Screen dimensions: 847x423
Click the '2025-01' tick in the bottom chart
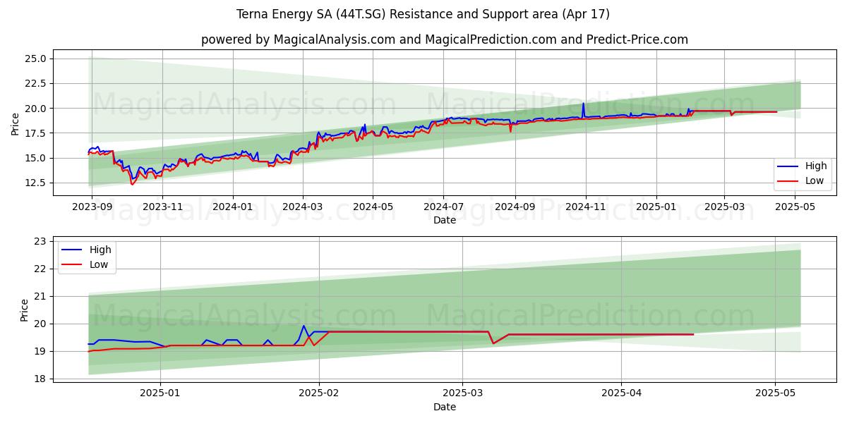160,393
